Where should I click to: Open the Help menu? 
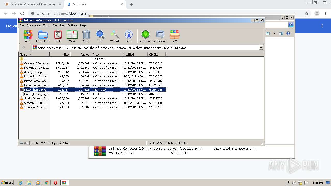coord(83,25)
